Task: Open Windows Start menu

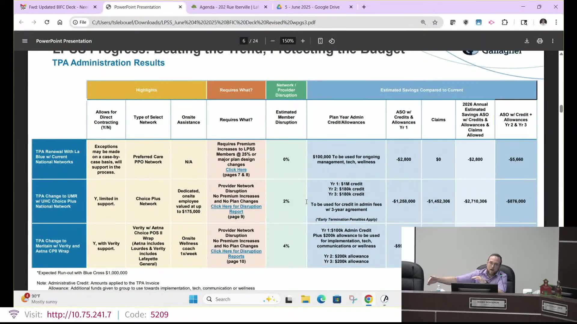Action: 193,299
